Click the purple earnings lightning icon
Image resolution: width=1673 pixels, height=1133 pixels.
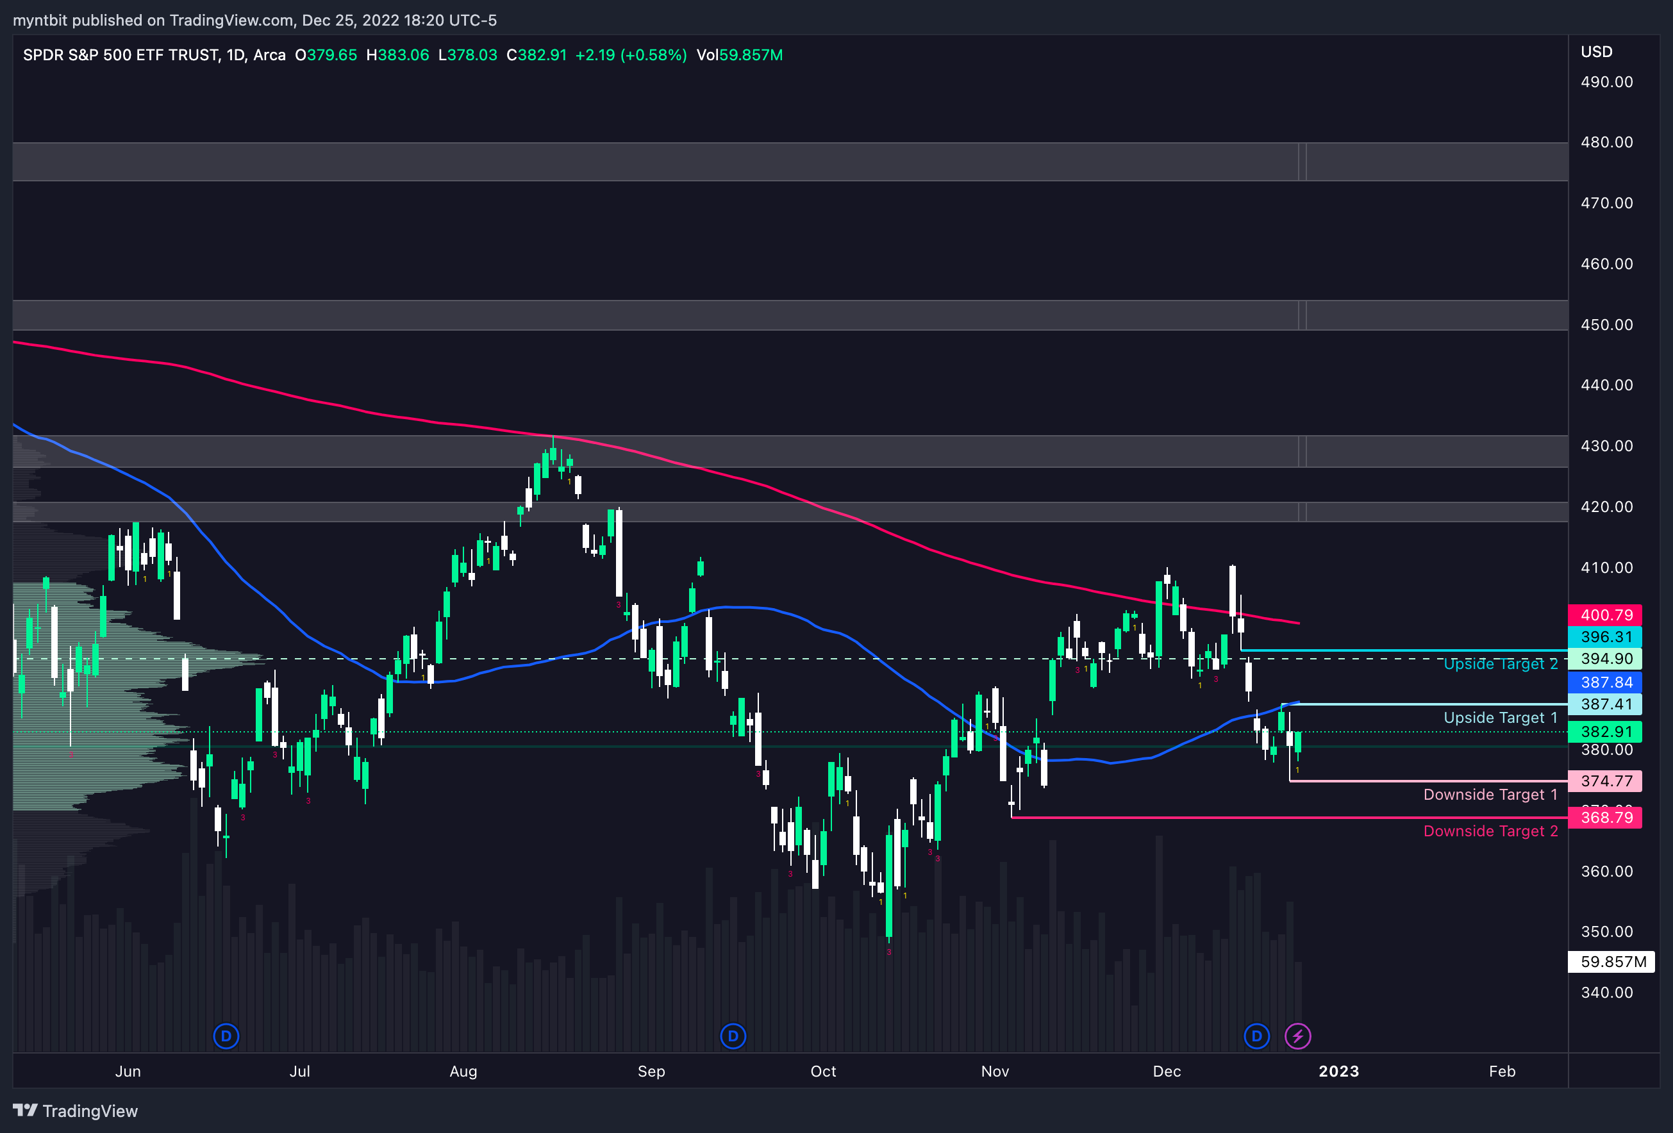tap(1297, 1036)
